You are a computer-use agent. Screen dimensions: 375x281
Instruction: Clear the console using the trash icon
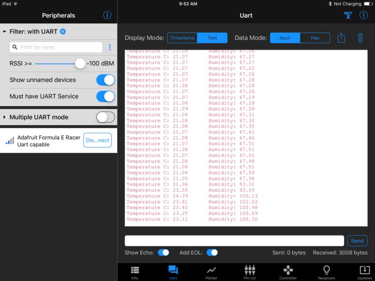coord(360,38)
